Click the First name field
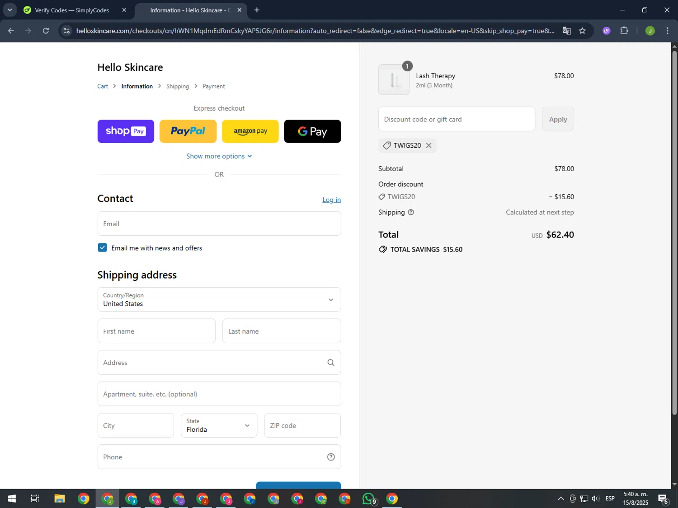The width and height of the screenshot is (678, 508). pyautogui.click(x=156, y=331)
